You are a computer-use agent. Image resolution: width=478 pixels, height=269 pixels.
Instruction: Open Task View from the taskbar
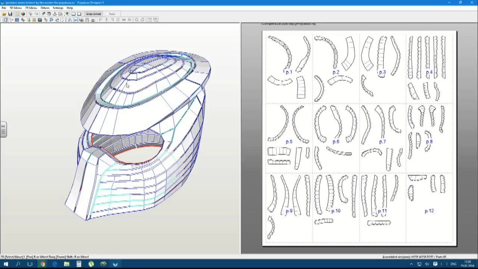(x=30, y=264)
